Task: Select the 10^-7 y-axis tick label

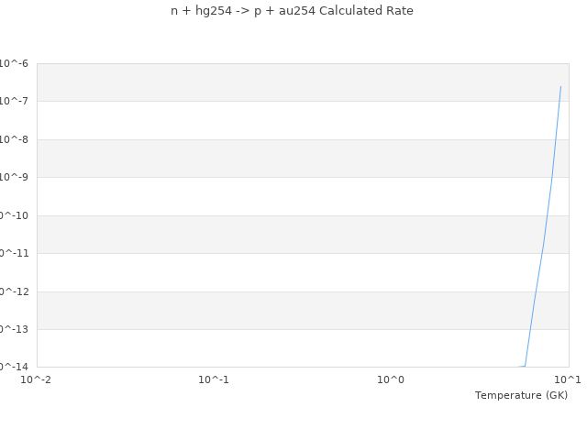Action: [14, 101]
